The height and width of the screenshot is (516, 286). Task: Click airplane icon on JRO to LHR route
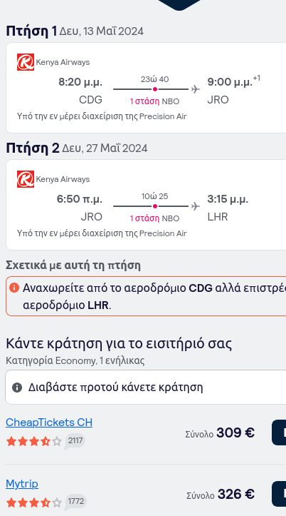(196, 206)
